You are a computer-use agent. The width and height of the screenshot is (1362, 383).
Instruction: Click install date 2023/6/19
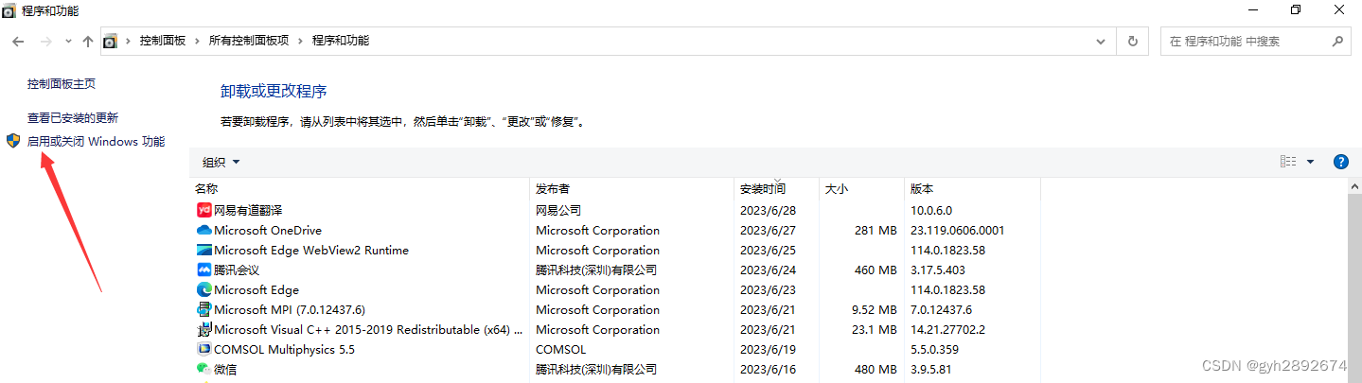[769, 349]
